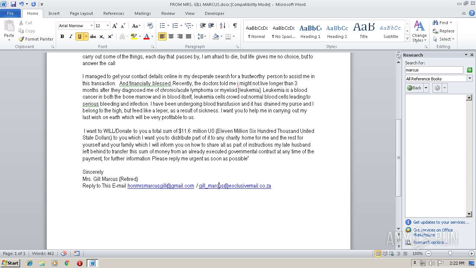Click the Search for input field
The image size is (476, 268).
pyautogui.click(x=434, y=70)
